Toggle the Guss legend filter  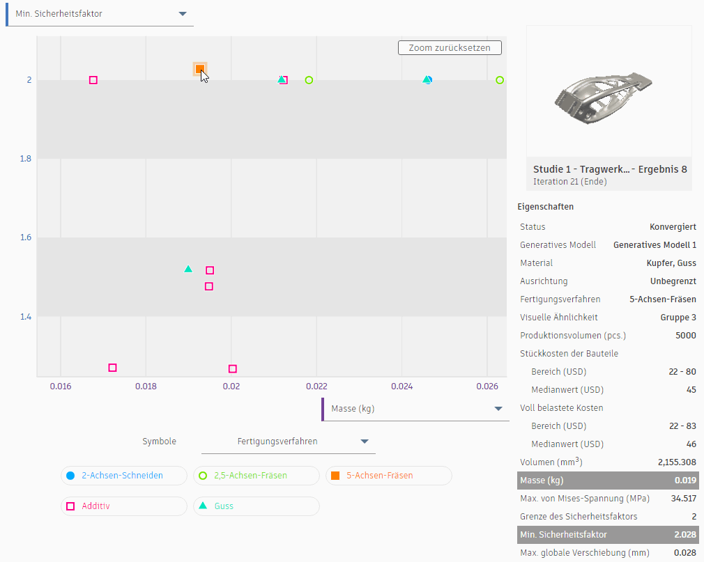pyautogui.click(x=256, y=506)
